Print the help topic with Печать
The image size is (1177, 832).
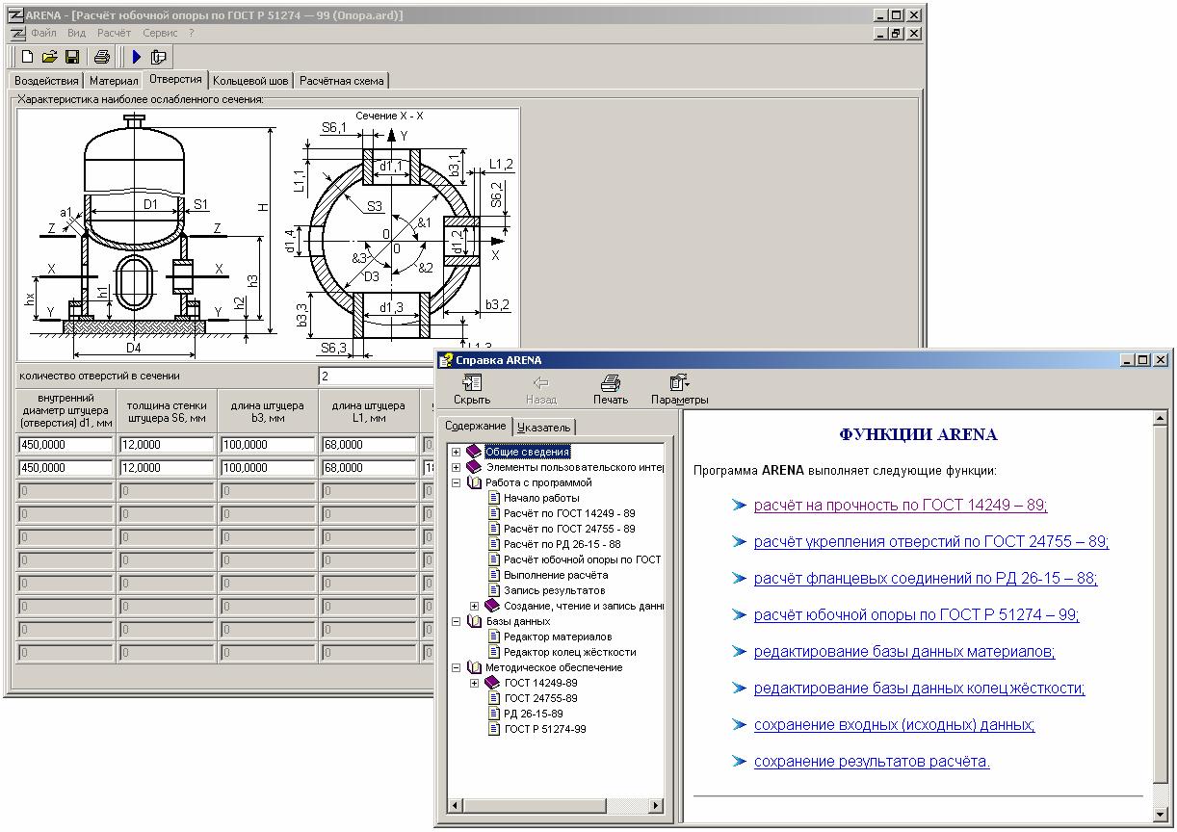[x=611, y=390]
